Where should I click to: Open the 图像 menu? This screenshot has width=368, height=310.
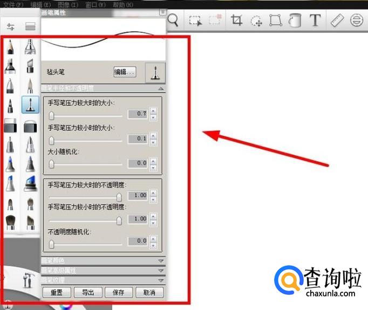pyautogui.click(x=68, y=4)
